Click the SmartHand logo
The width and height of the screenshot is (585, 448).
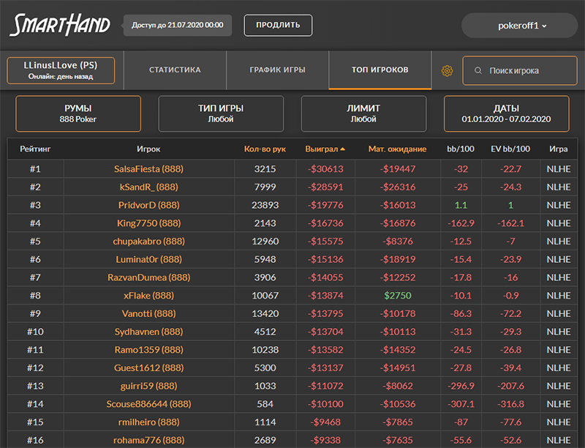(x=60, y=26)
